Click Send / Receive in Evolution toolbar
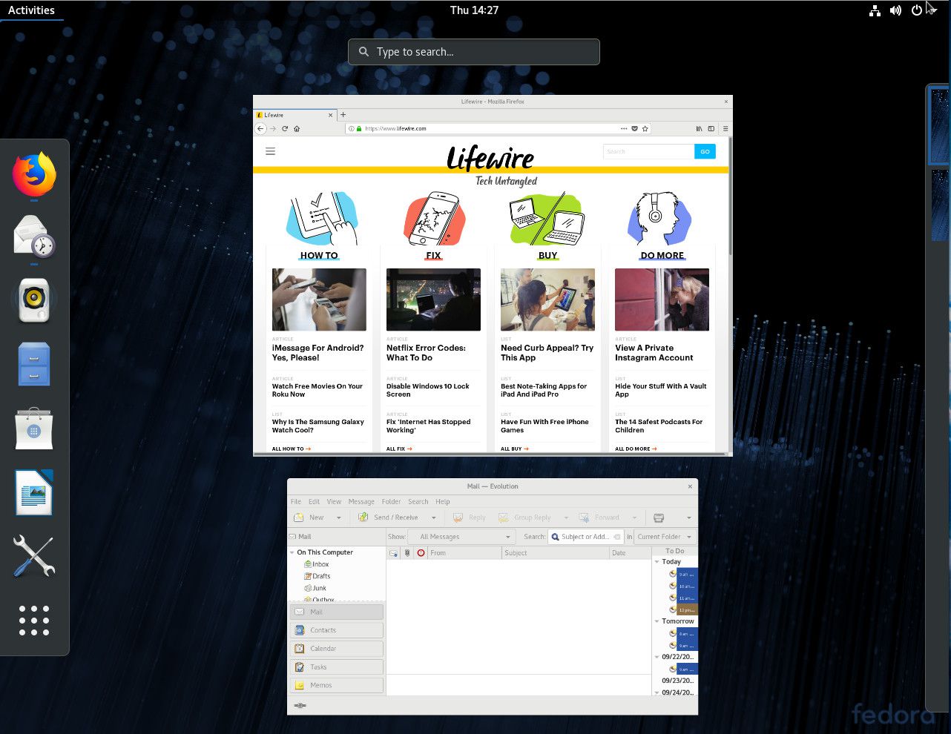The width and height of the screenshot is (951, 734). coord(389,518)
